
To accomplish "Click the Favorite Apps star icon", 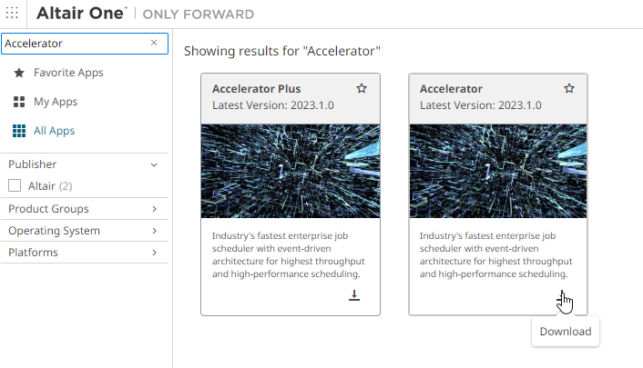I will click(x=18, y=73).
